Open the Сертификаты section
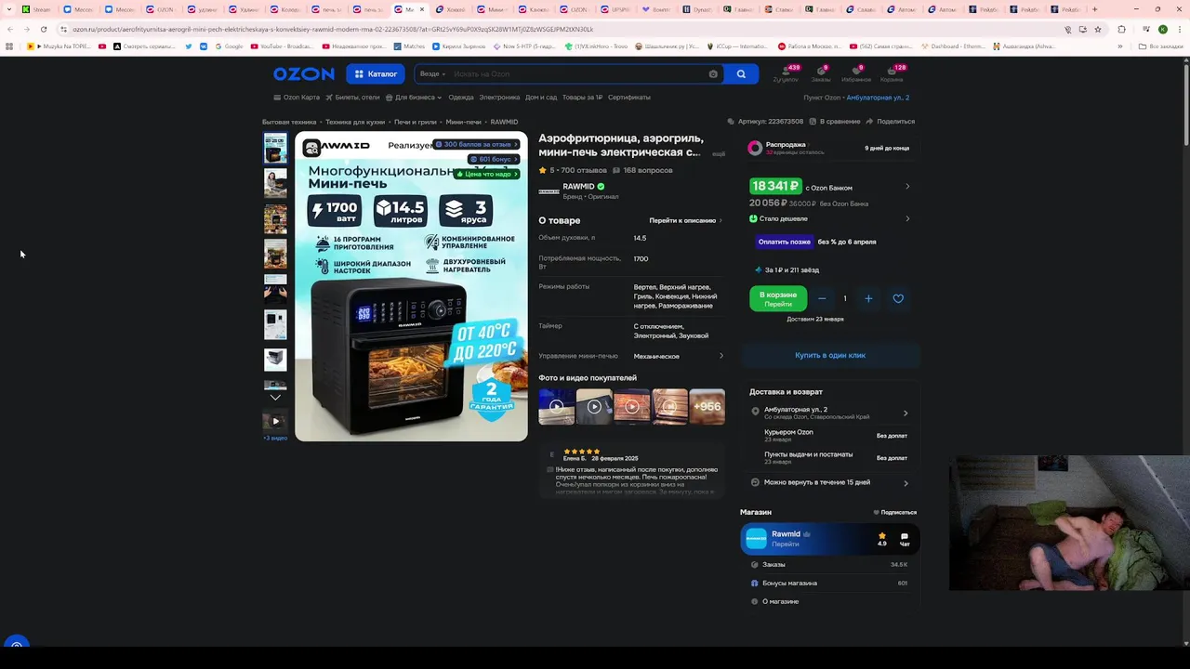This screenshot has width=1190, height=669. pyautogui.click(x=629, y=98)
